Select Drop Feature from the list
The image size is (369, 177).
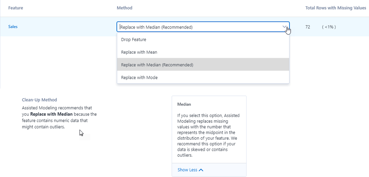133,40
